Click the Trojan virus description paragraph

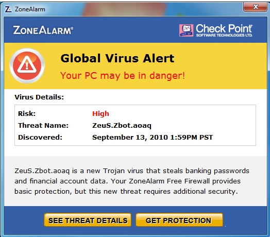point(132,181)
